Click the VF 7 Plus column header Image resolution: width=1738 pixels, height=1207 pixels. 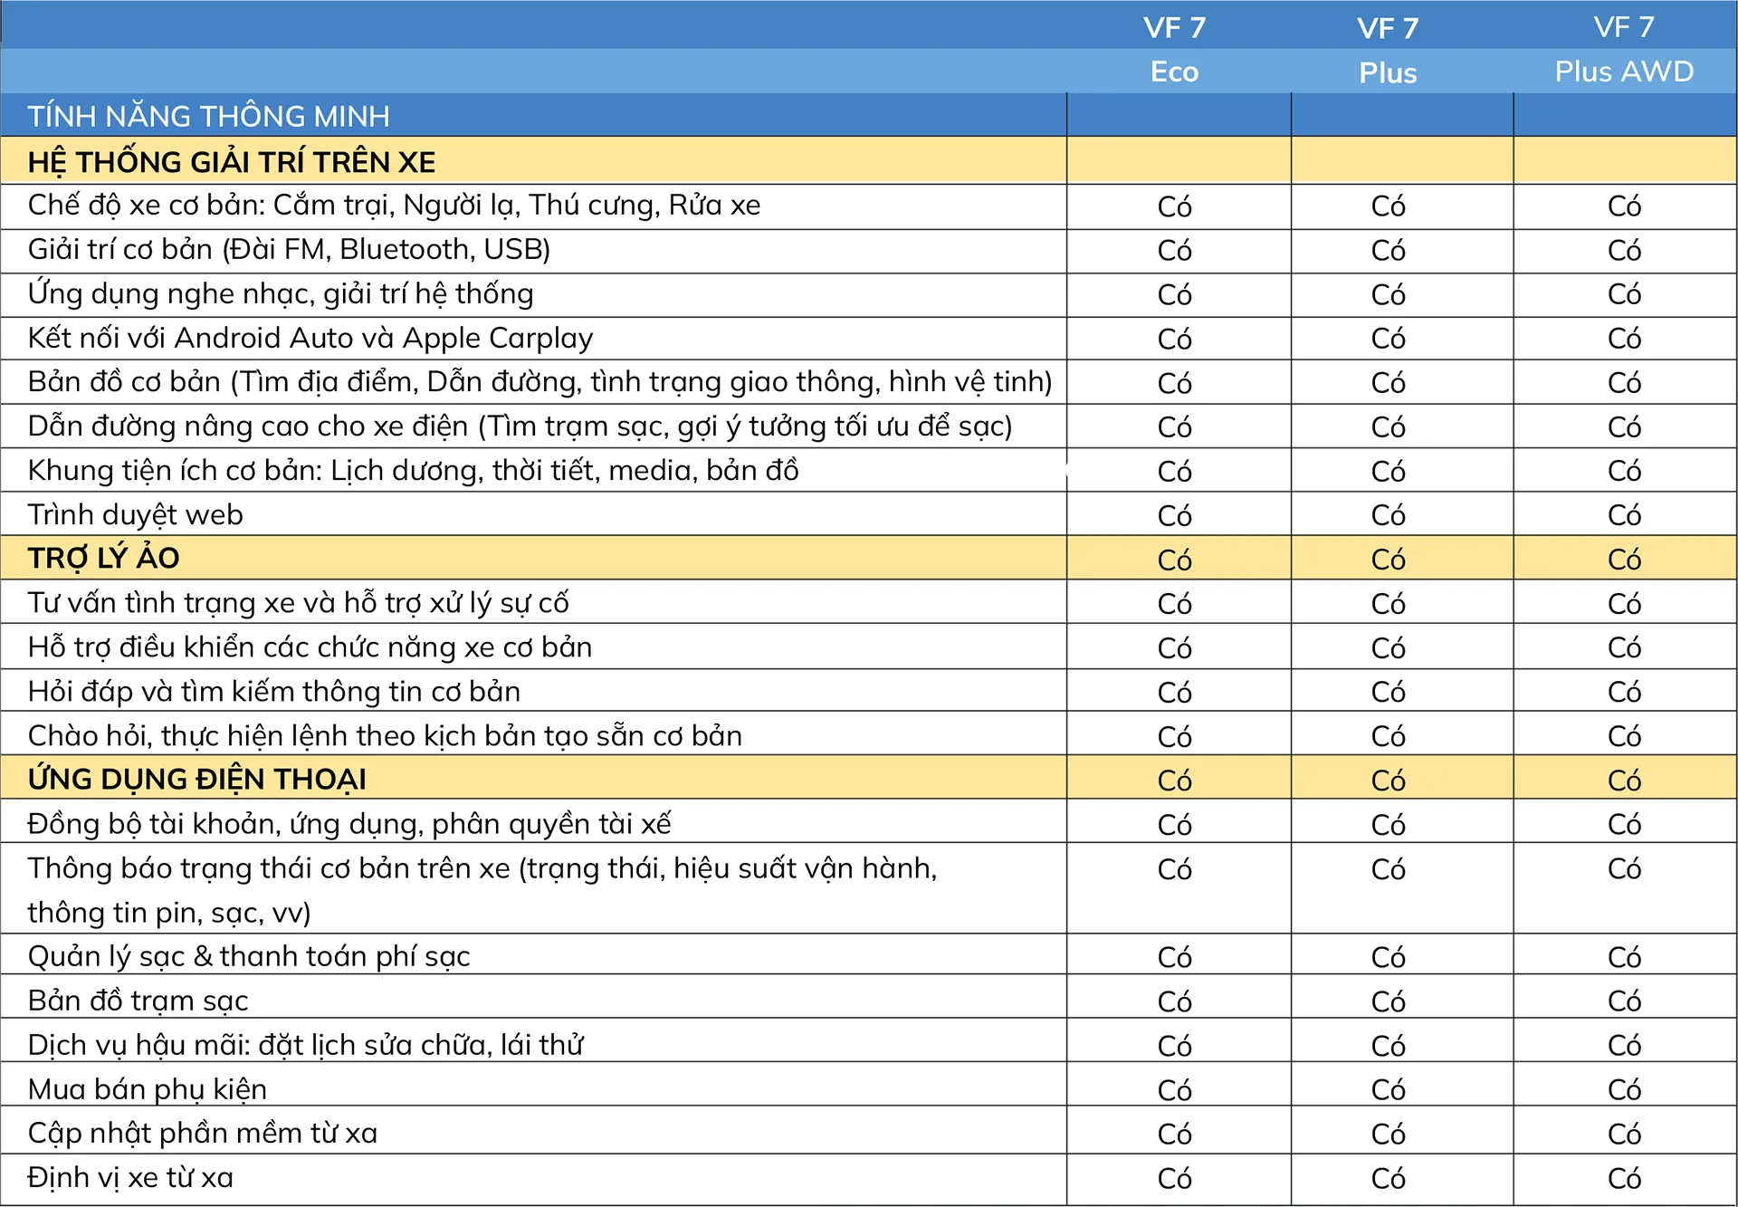pos(1387,50)
